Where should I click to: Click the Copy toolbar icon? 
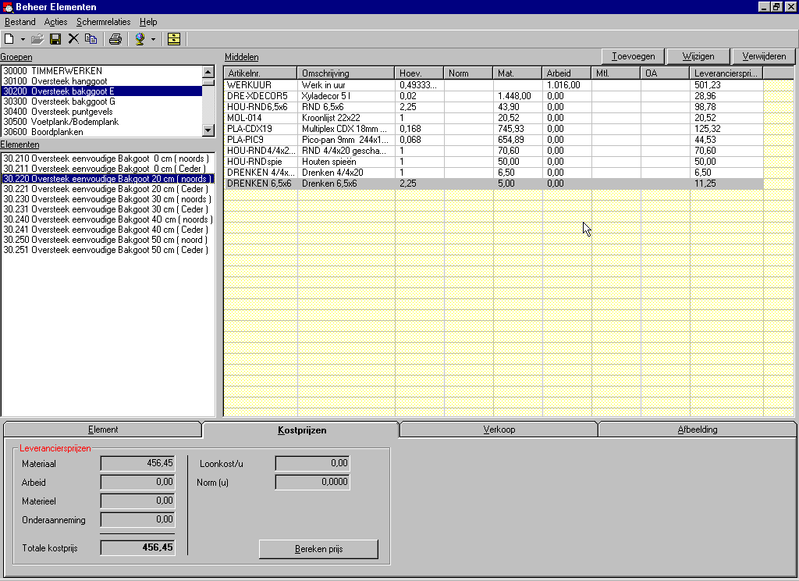coord(91,39)
